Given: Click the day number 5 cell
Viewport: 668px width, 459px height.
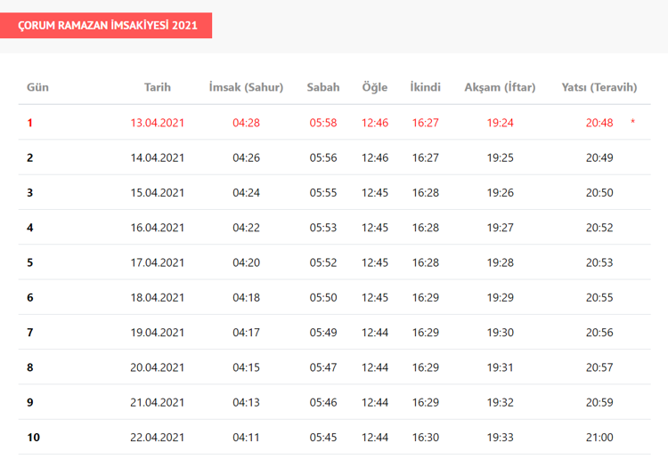Looking at the screenshot, I should coord(30,262).
